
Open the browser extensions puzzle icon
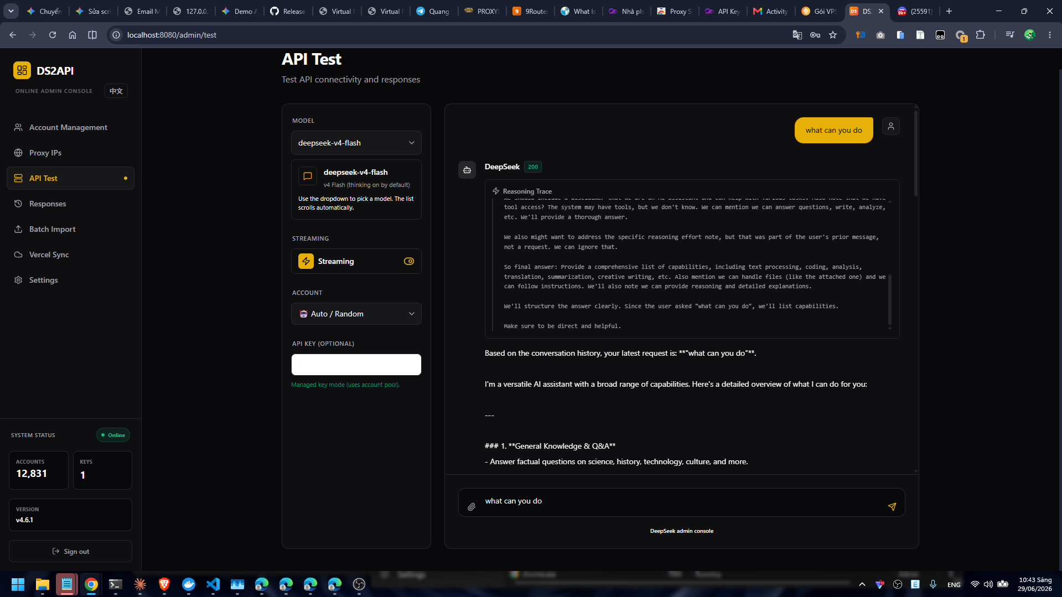tap(981, 35)
